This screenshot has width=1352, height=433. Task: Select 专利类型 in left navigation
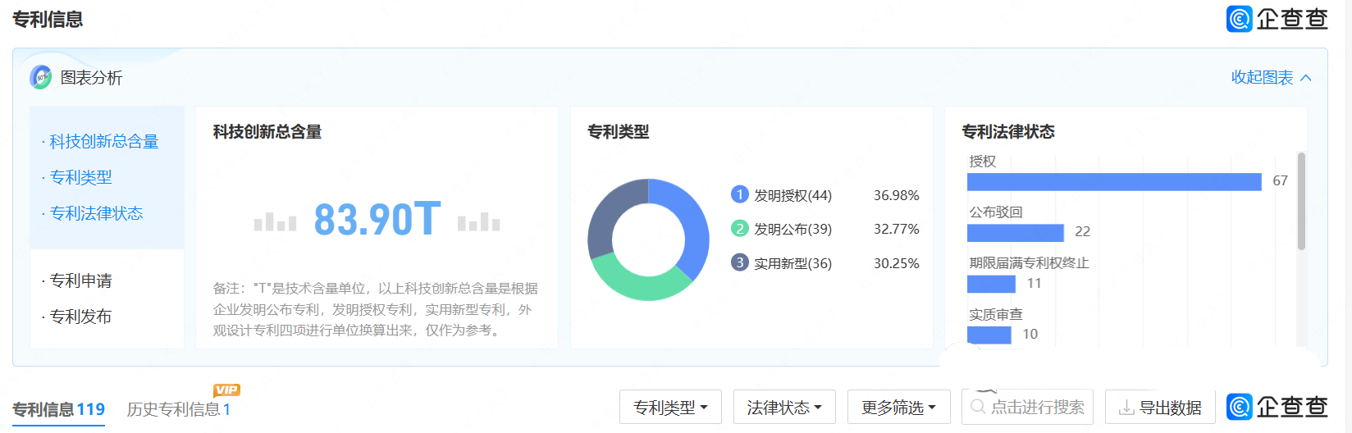(80, 177)
